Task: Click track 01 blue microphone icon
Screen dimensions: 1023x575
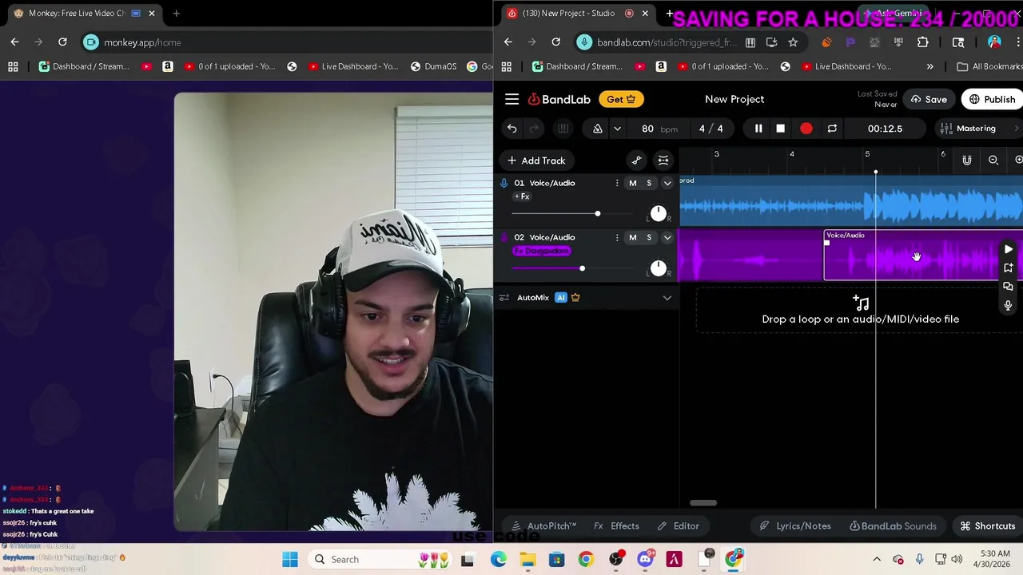Action: click(504, 183)
